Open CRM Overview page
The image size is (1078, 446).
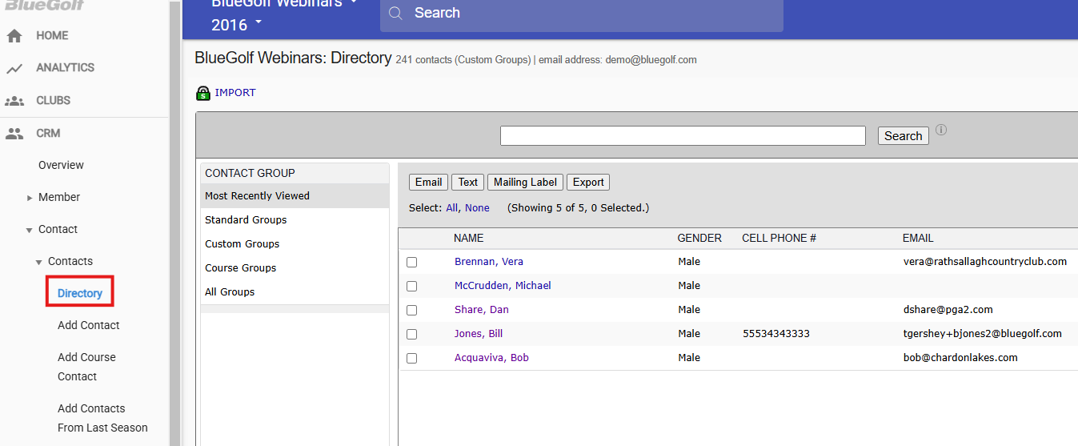[x=61, y=166]
